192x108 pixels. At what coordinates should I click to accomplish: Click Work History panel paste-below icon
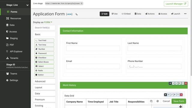click(179, 83)
